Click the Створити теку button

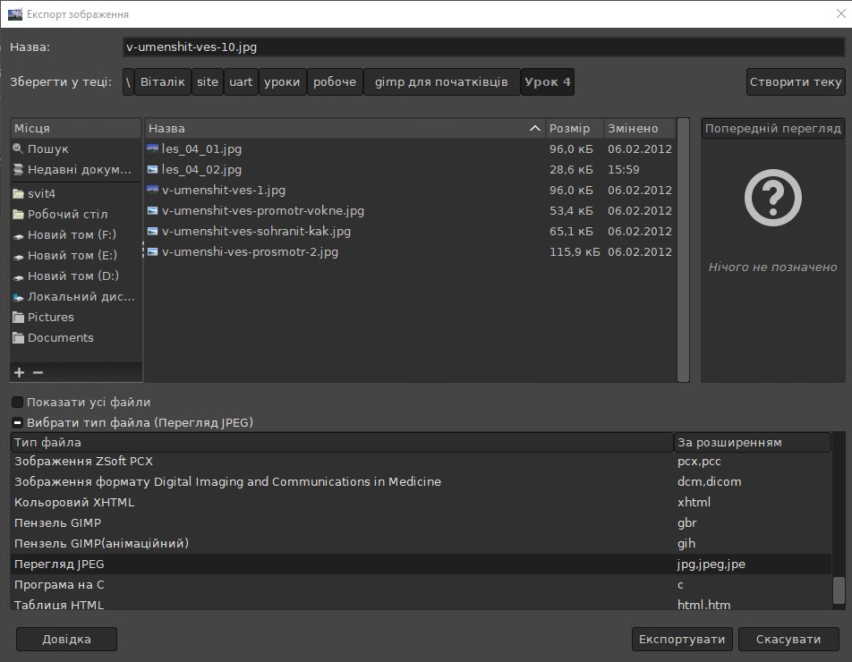point(796,82)
